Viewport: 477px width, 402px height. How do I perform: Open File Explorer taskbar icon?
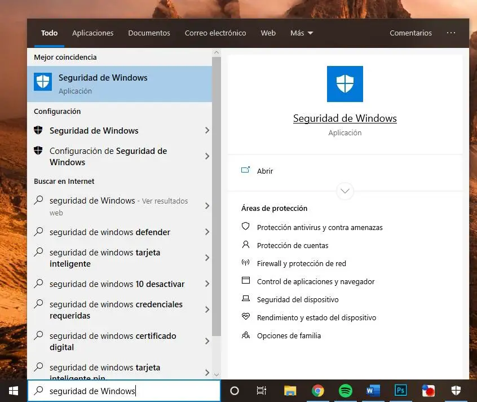coord(290,390)
